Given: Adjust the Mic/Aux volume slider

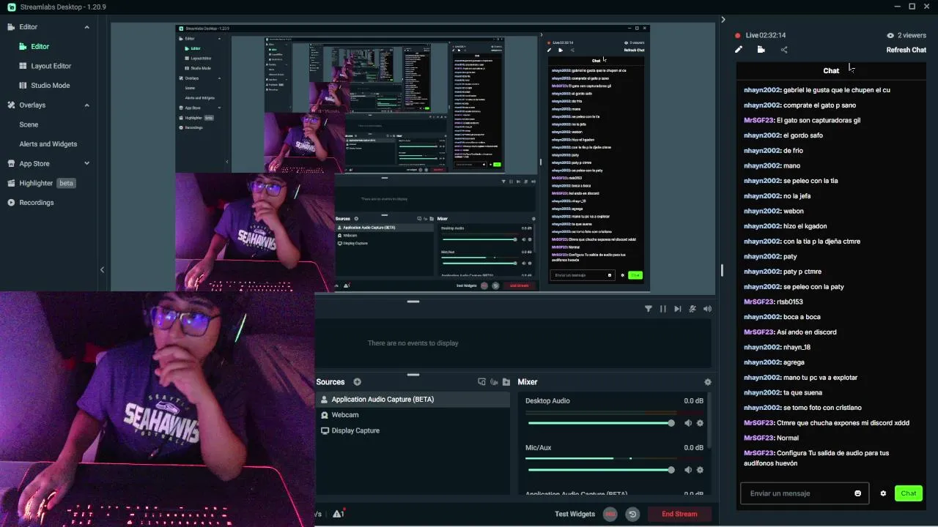Looking at the screenshot, I should click(600, 470).
